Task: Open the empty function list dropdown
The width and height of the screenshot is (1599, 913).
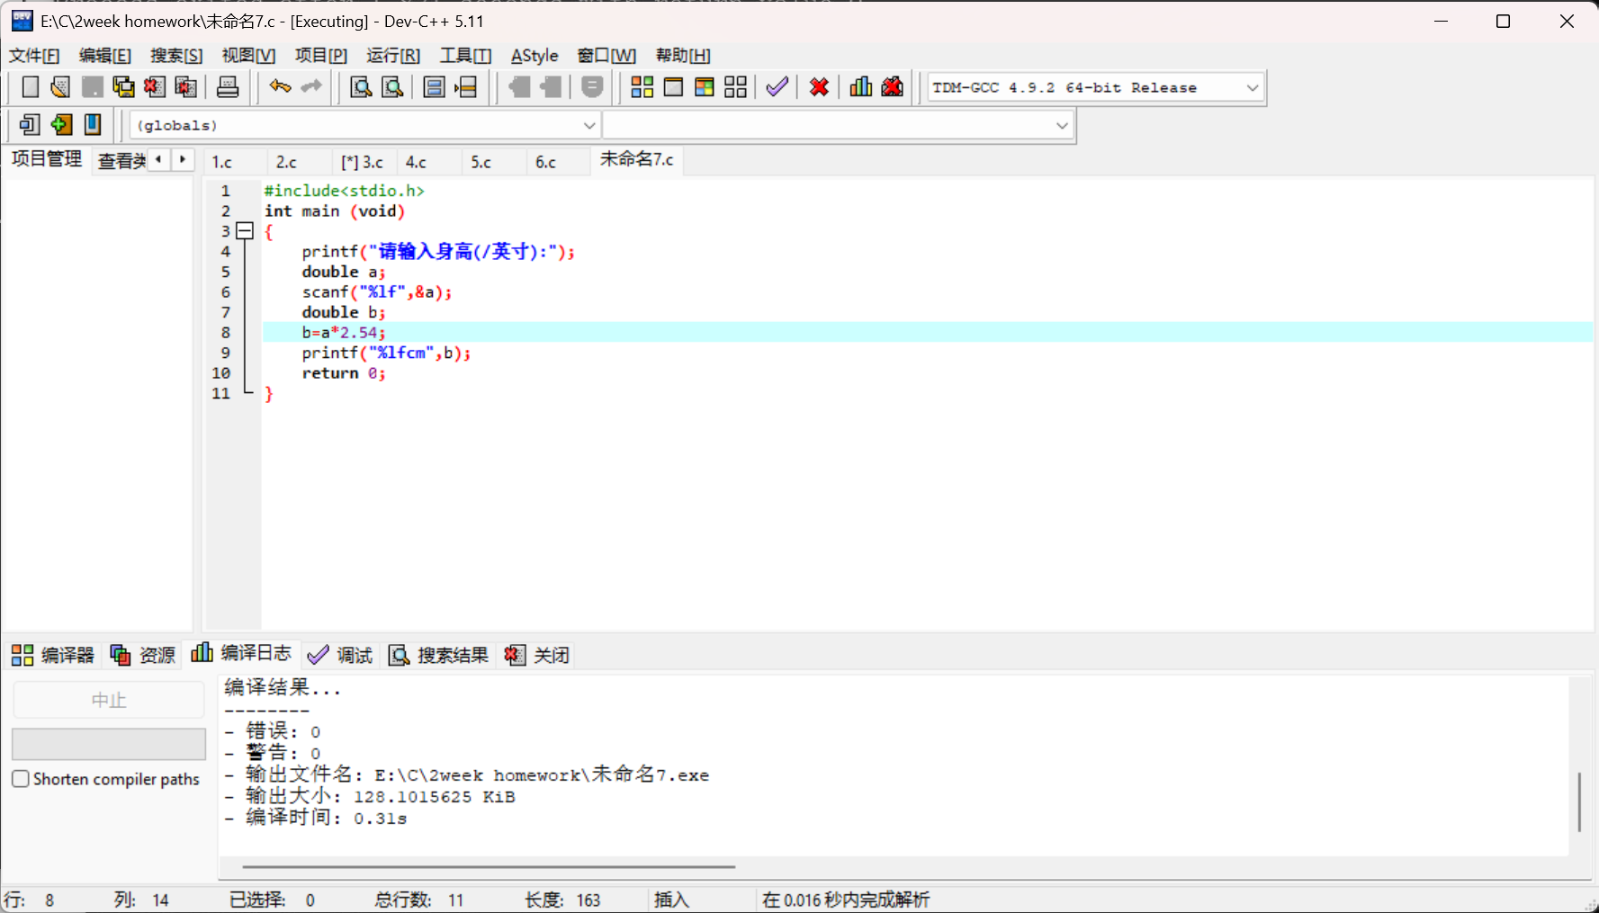Action: coord(1062,125)
